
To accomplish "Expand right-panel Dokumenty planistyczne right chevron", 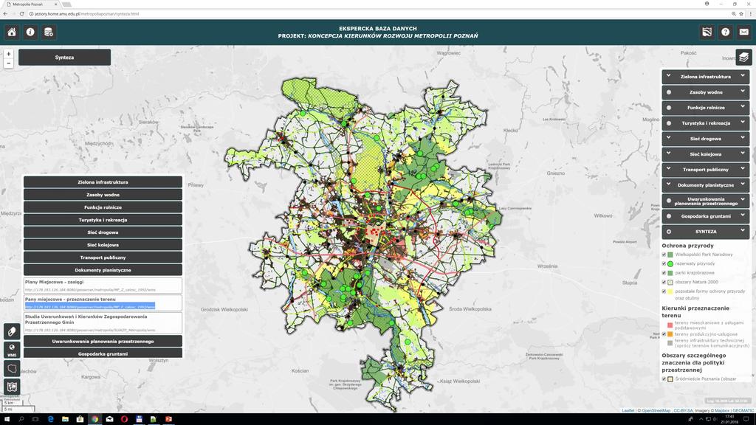I will 743,184.
